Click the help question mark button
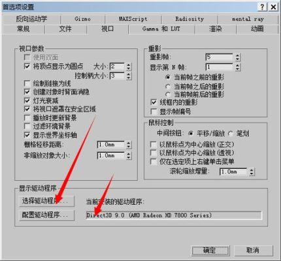This screenshot has width=281, height=261. (x=262, y=7)
